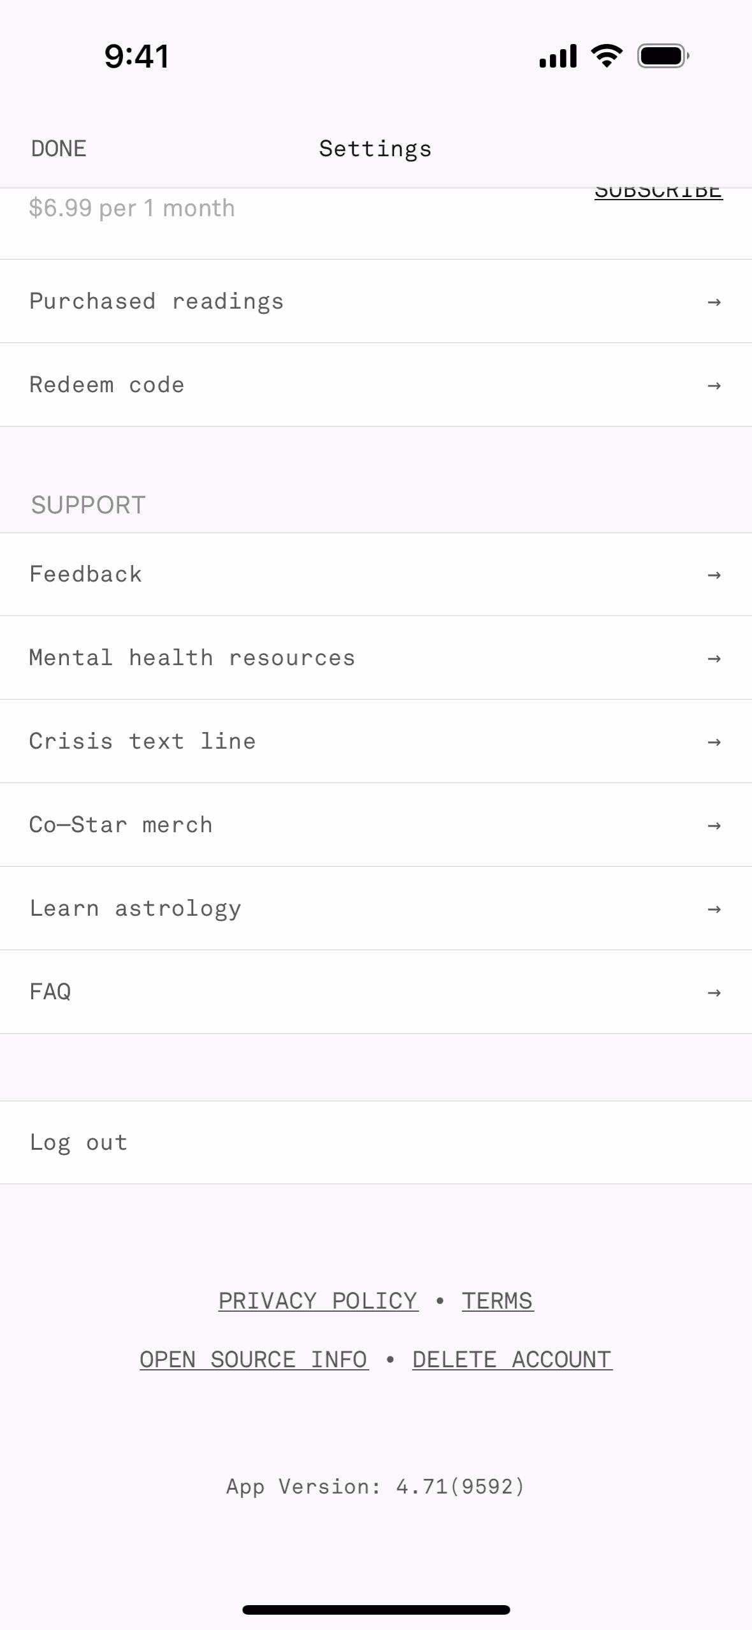Tap the Mental health resources arrow

pos(714,658)
